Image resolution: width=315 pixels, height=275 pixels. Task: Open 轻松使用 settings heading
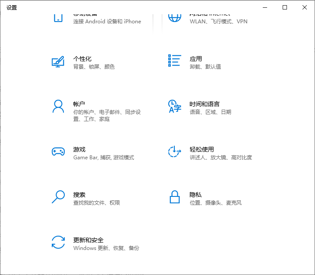pos(202,149)
